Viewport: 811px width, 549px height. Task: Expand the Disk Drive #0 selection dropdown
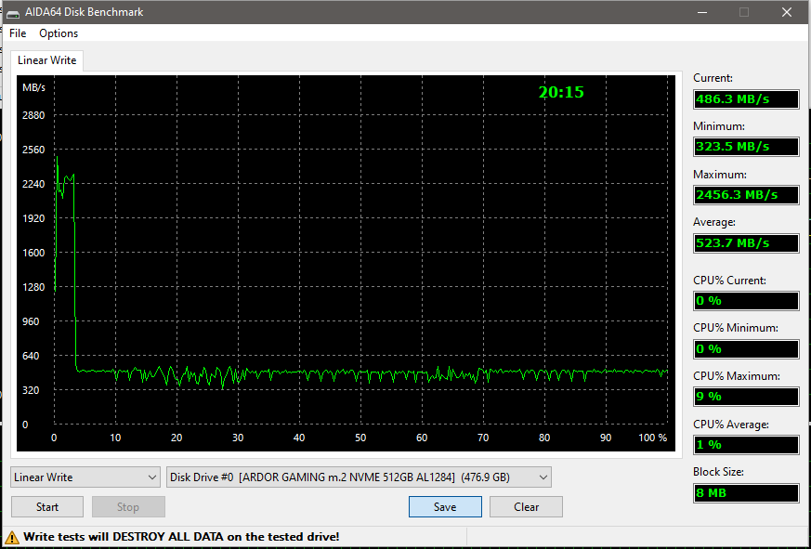pos(359,477)
